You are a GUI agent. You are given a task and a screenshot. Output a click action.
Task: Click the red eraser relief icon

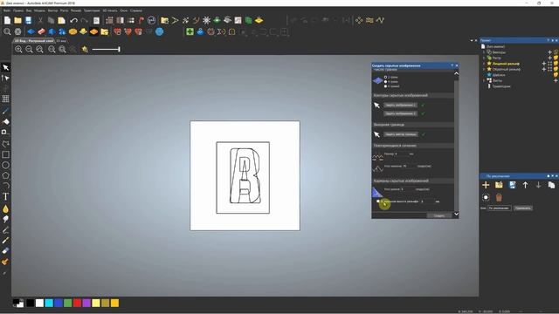coord(41,31)
